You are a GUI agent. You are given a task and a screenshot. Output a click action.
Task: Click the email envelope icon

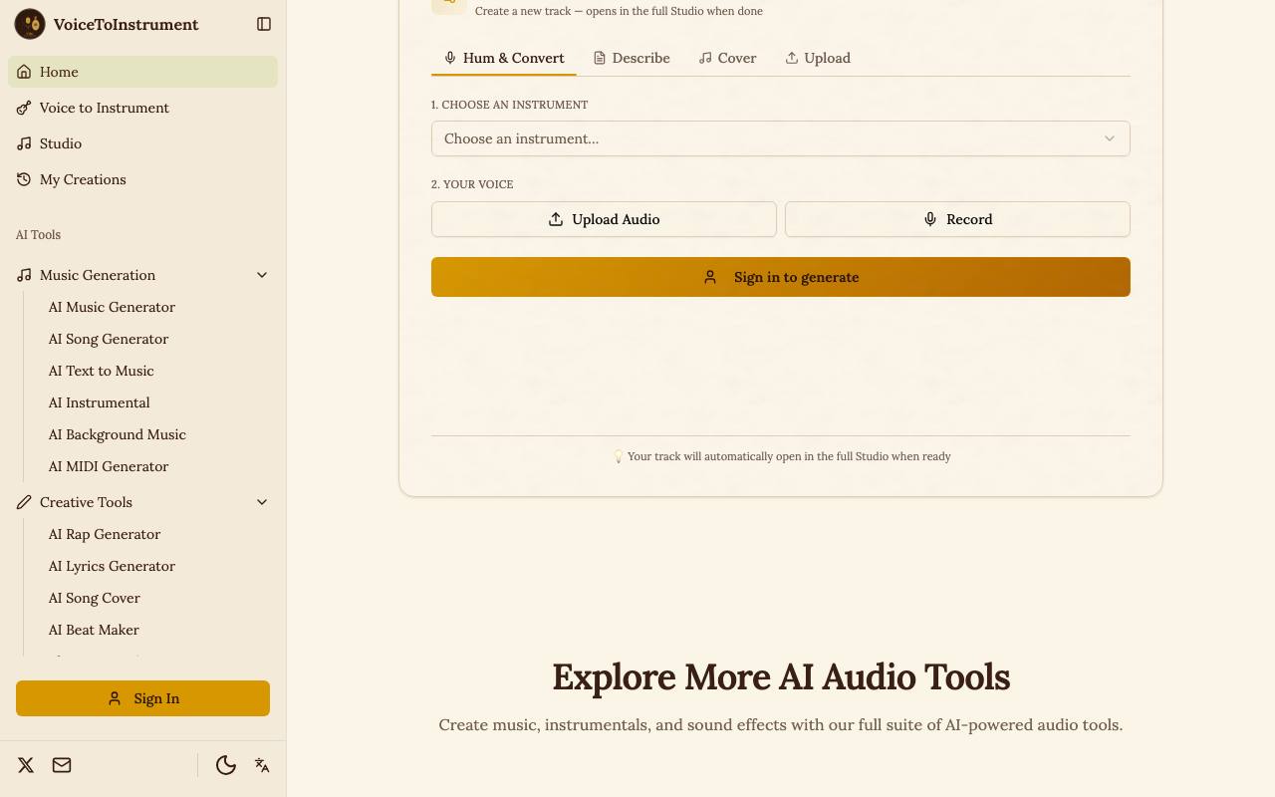(x=62, y=765)
